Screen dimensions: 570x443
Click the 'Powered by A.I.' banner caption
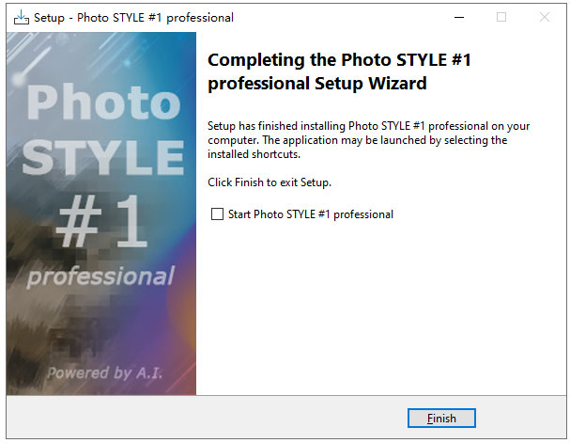104,373
